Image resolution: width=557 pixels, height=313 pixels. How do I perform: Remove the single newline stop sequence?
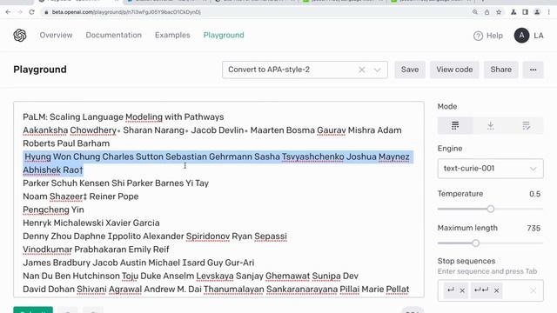tap(462, 290)
